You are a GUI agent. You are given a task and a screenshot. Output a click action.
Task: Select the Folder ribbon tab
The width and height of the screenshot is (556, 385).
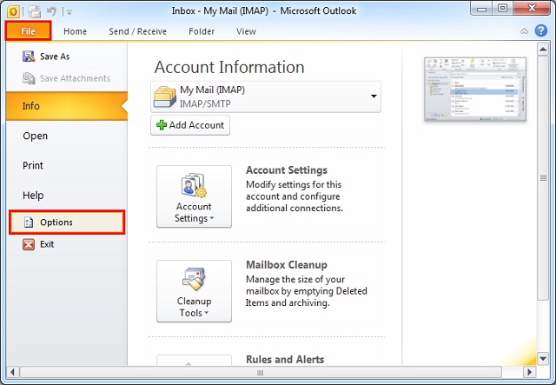click(x=202, y=31)
